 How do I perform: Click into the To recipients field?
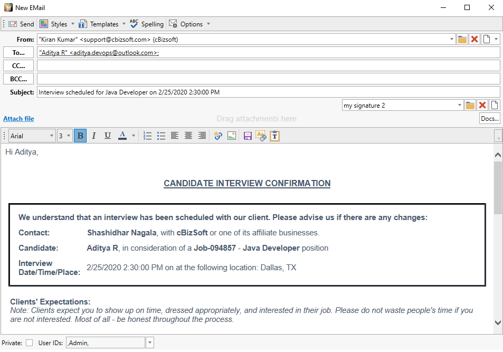coord(269,53)
